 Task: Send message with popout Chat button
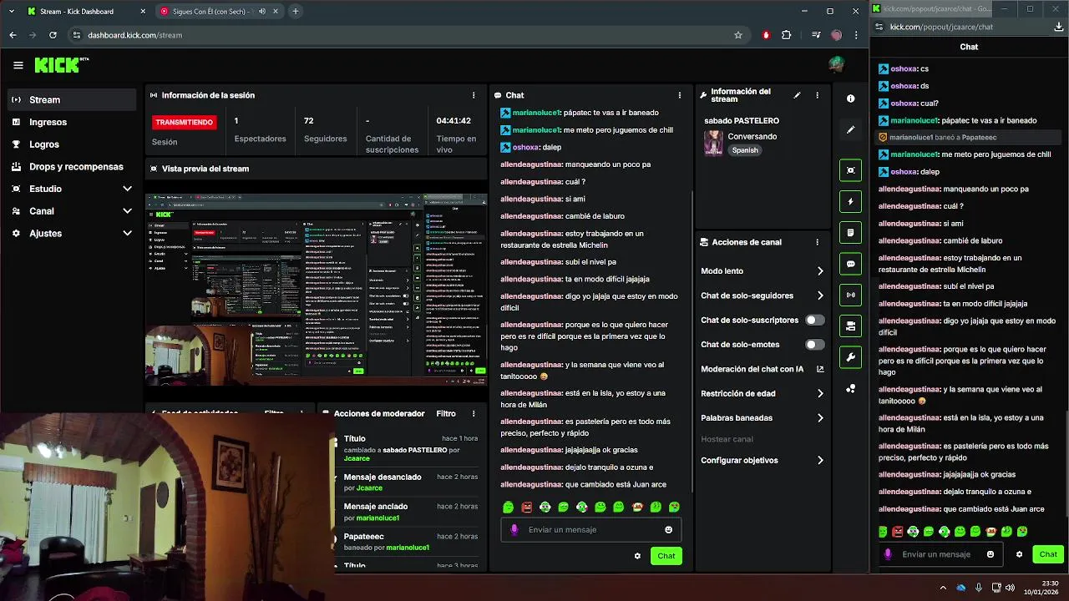tap(1048, 554)
